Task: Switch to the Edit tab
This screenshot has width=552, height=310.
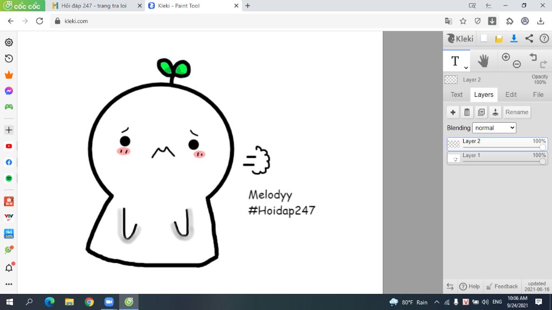Action: pyautogui.click(x=511, y=95)
